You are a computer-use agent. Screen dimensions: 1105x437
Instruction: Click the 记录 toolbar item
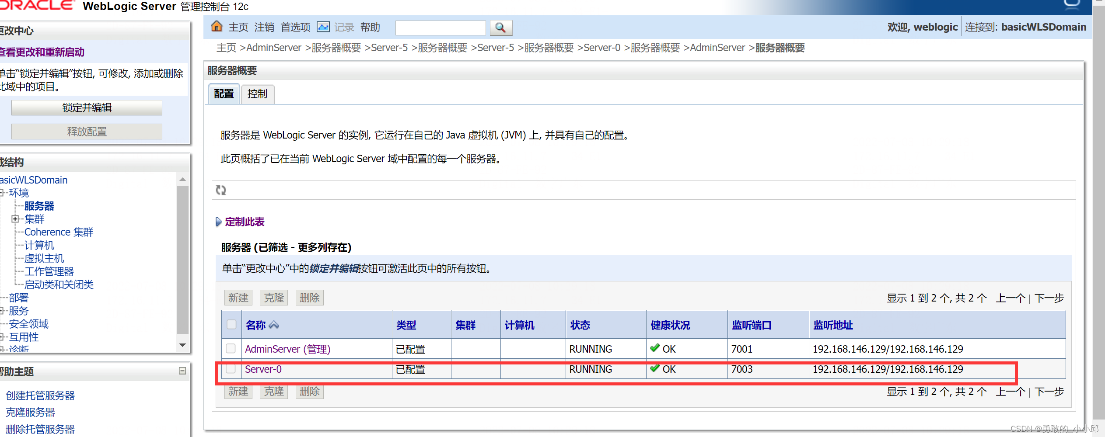tap(344, 27)
